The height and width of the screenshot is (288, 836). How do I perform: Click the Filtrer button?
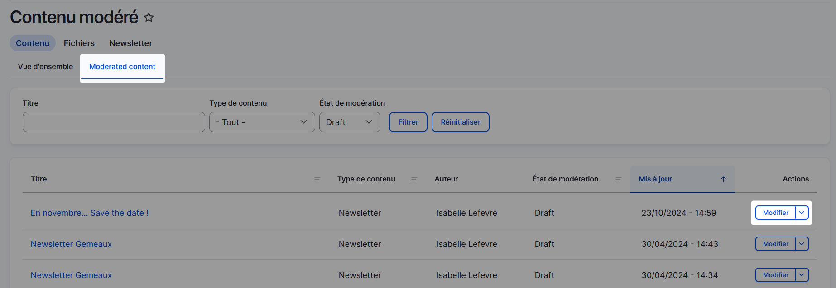[x=408, y=122]
